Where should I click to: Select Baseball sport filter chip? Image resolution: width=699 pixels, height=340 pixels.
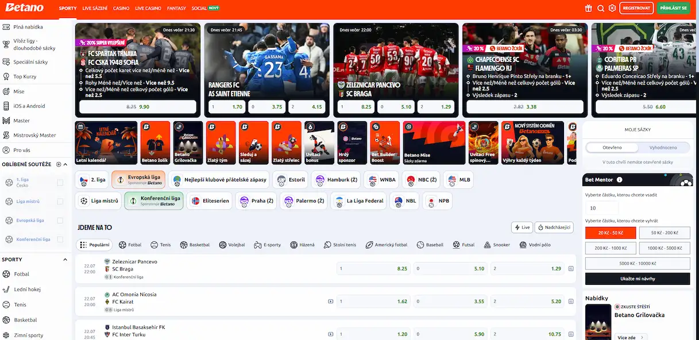[x=430, y=245]
